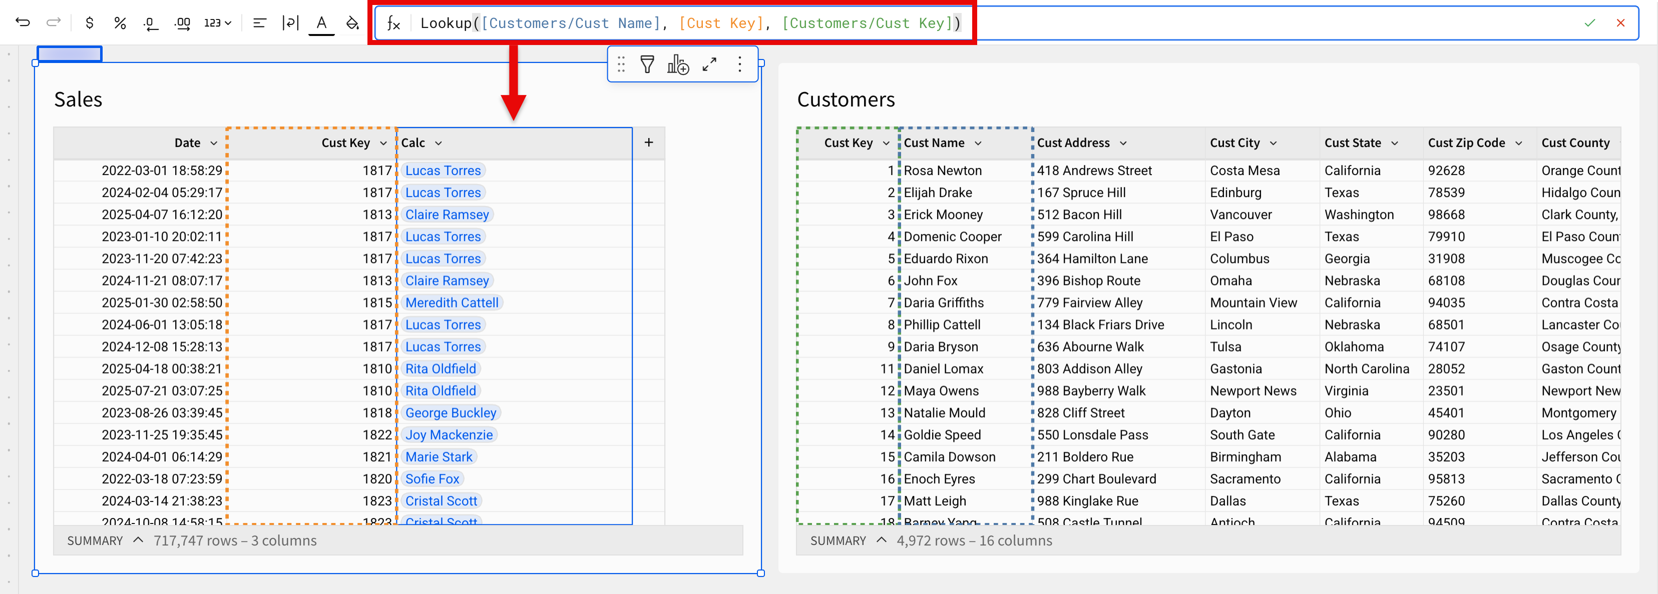Image resolution: width=1658 pixels, height=594 pixels.
Task: Apply currency dollar format
Action: click(90, 22)
